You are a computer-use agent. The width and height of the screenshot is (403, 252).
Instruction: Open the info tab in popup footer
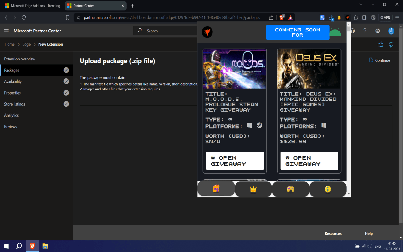(x=328, y=189)
